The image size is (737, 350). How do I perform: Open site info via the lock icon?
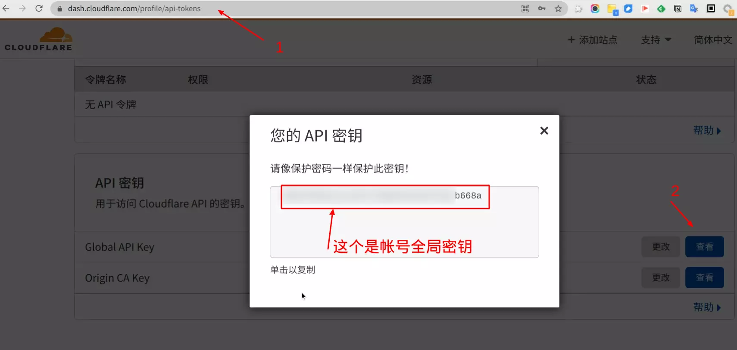point(60,9)
